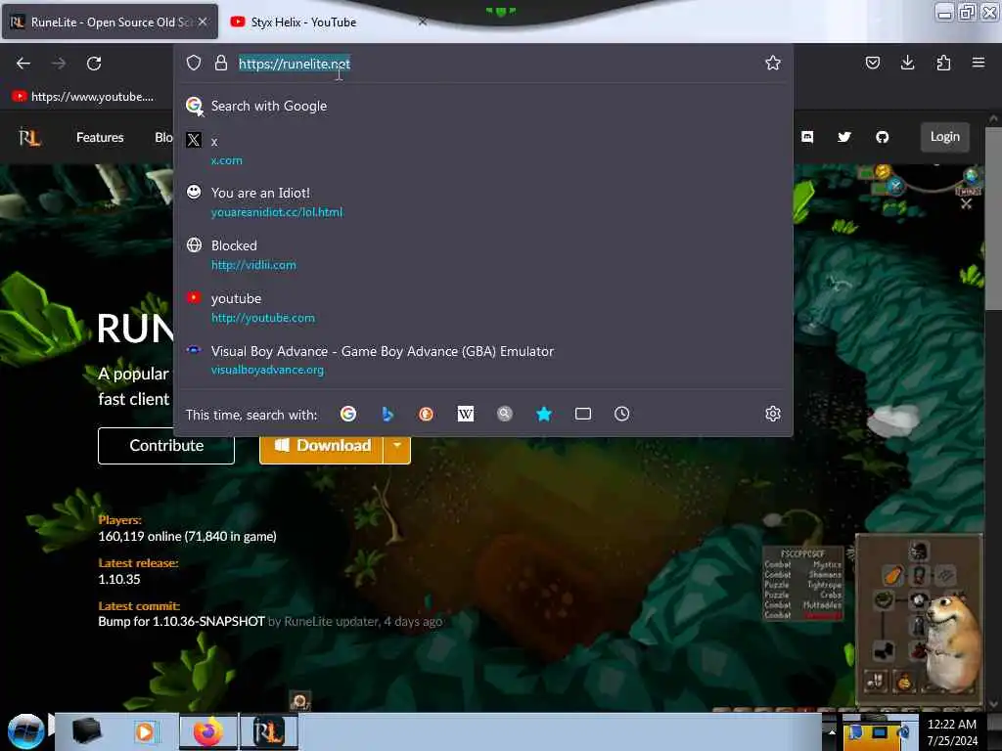
Task: Select the Blocked vidlii.com suggestion
Action: pos(482,255)
